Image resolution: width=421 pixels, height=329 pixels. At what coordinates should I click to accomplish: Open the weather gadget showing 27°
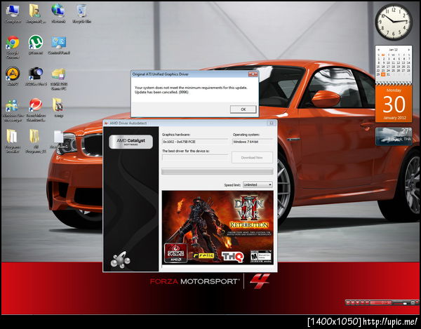pyautogui.click(x=394, y=136)
